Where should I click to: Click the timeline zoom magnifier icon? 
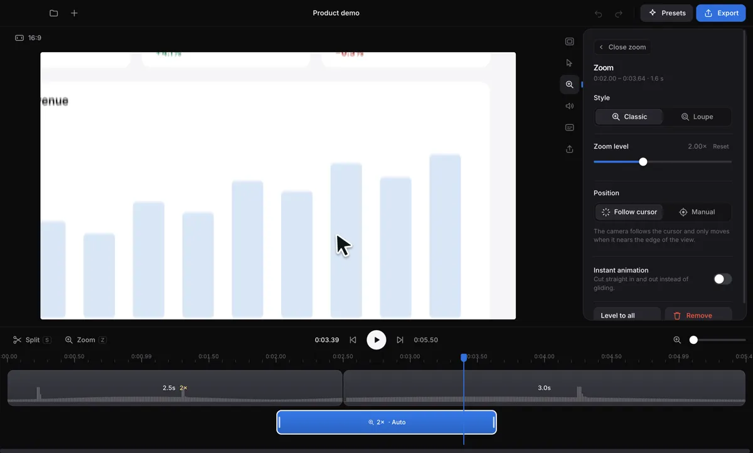[677, 340]
